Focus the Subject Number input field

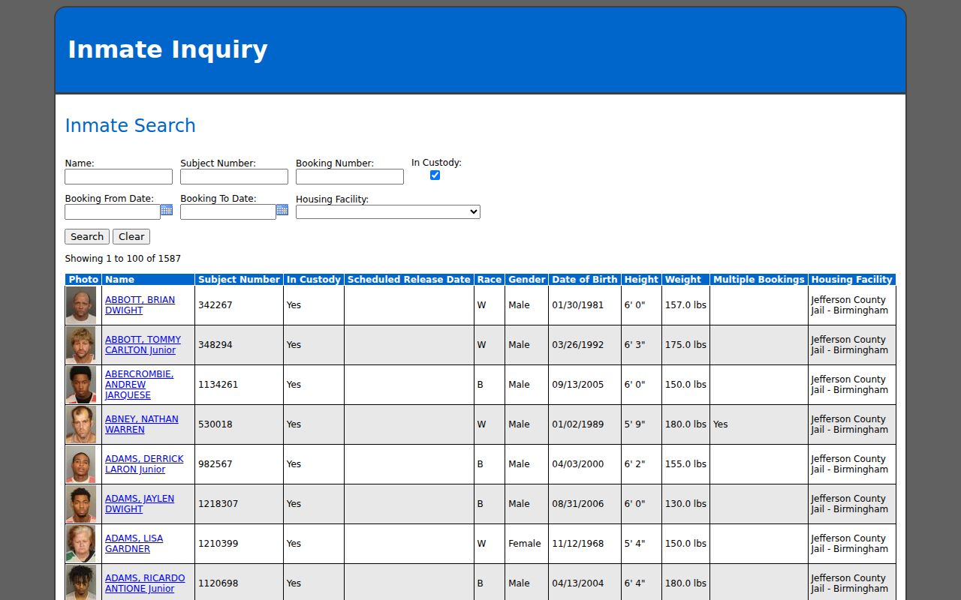coord(234,176)
